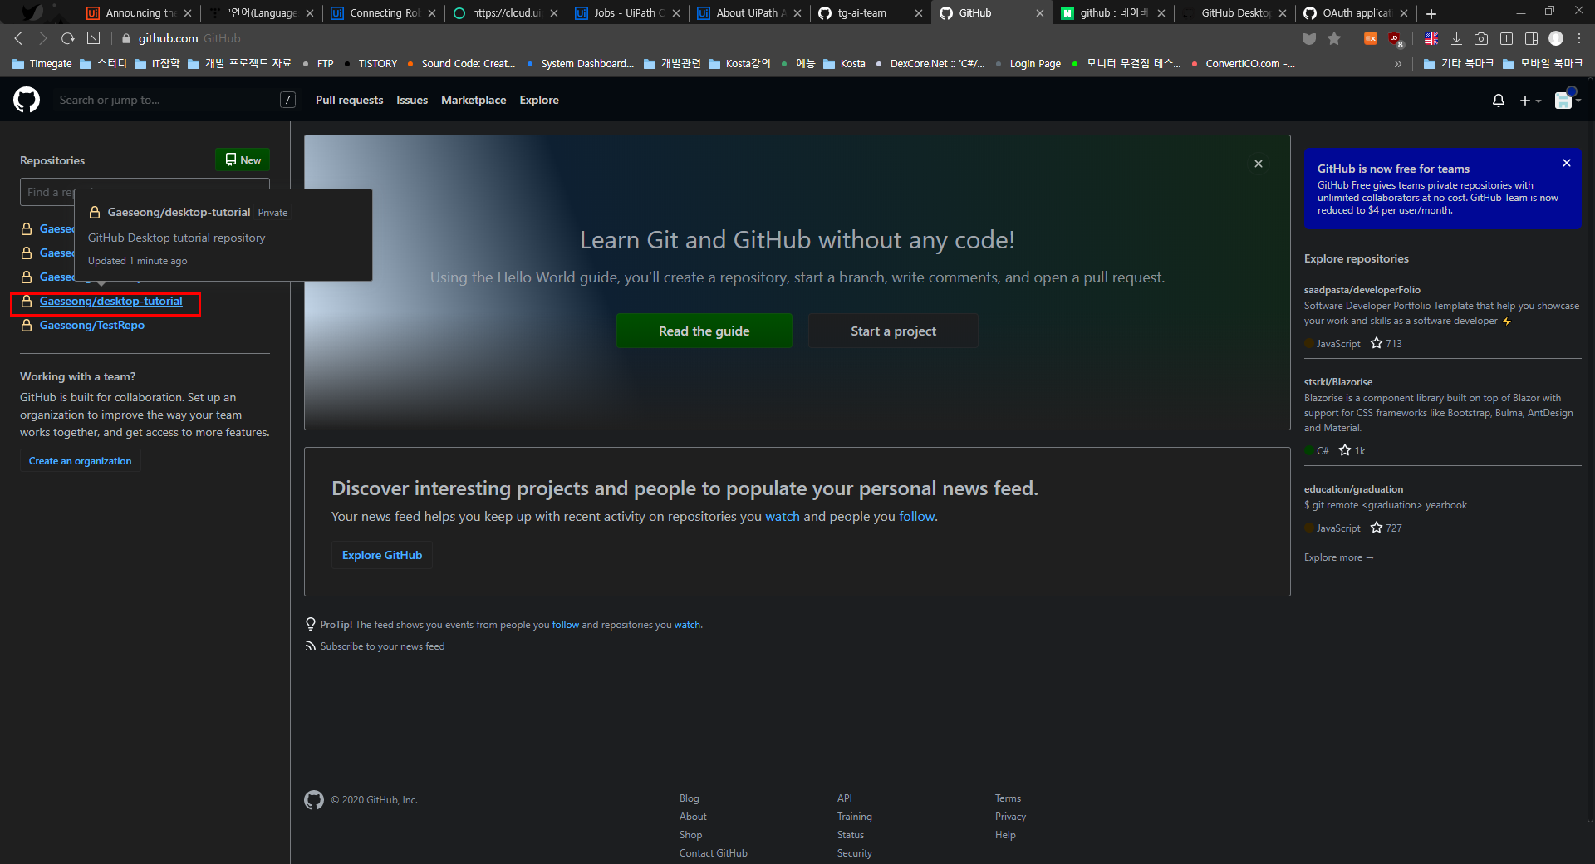Open the GitHub Octocat logo home link
This screenshot has height=864, width=1595.
tap(27, 100)
